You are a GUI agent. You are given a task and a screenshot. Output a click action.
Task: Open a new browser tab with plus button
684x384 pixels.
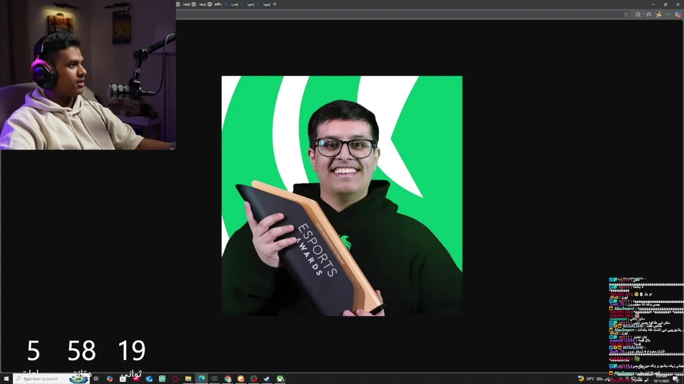[x=275, y=4]
